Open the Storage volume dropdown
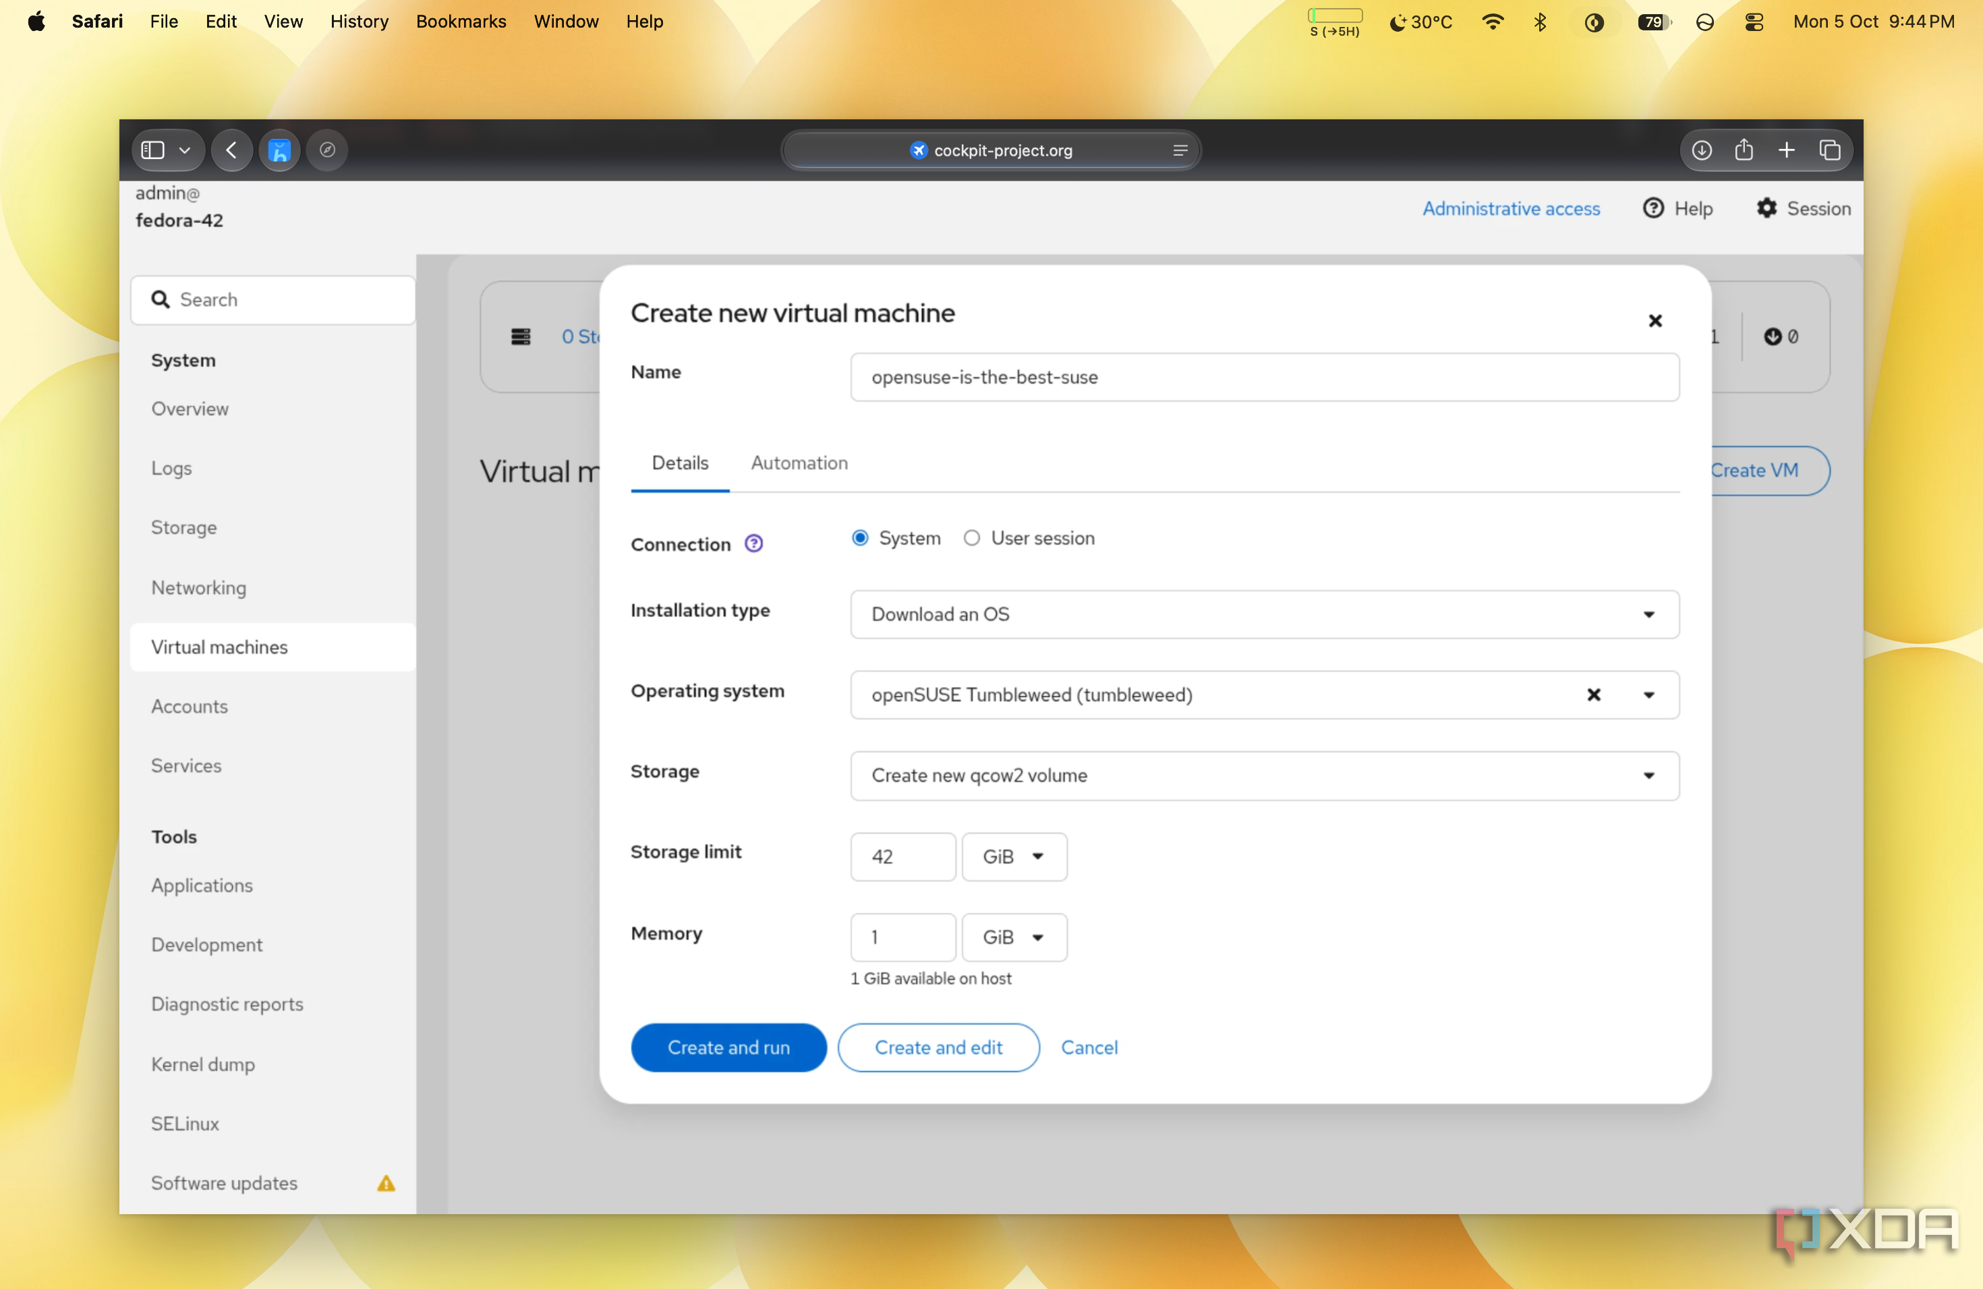1983x1289 pixels. (1264, 775)
